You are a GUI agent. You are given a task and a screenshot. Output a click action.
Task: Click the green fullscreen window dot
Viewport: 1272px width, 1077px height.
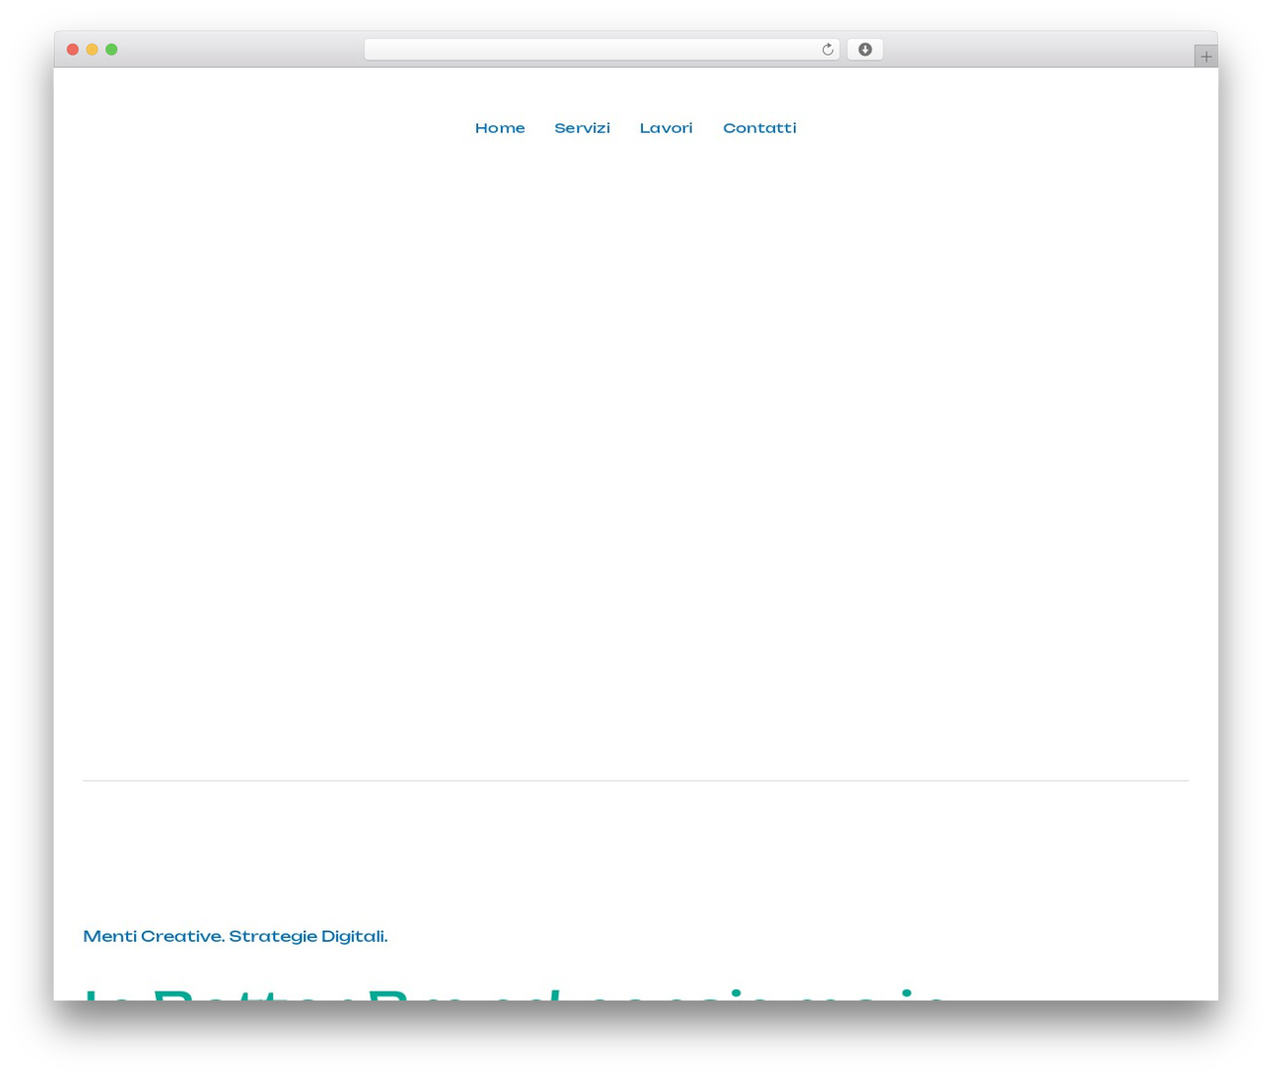tap(111, 50)
